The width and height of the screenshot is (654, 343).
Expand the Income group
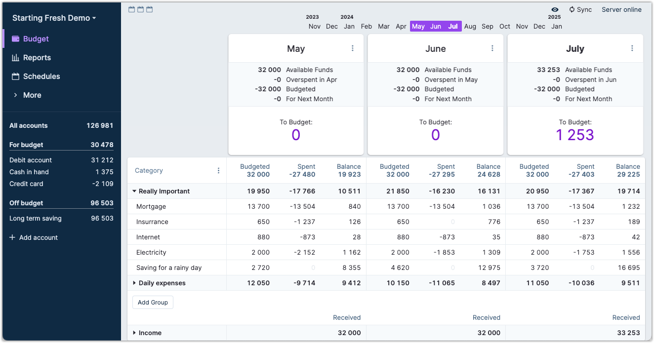(x=134, y=333)
